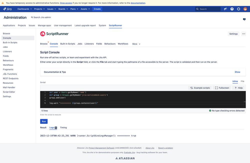Run the script
This screenshot has height=163, width=250.
pyautogui.click(x=44, y=121)
